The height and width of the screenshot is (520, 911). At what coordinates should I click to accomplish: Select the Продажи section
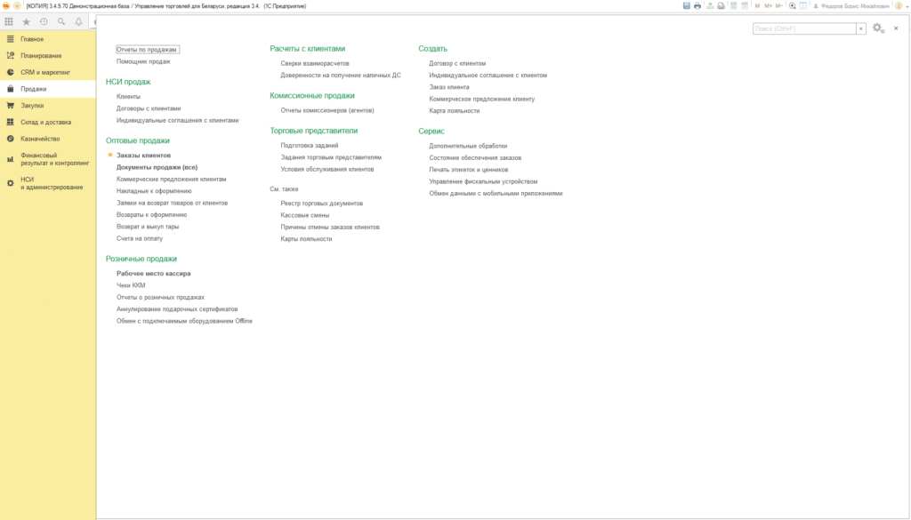(48, 89)
